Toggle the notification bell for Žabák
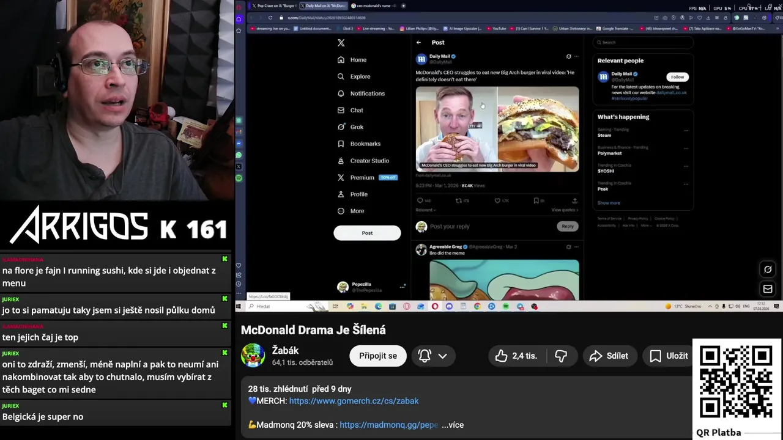The width and height of the screenshot is (783, 440). pyautogui.click(x=425, y=356)
